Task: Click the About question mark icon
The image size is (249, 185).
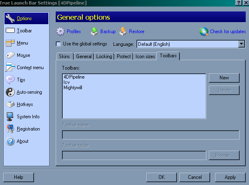Action: 10,141
